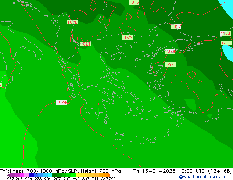The height and width of the screenshot is (180, 233).
Task: Click the forecast time 'Th 15-01-2026 12:00 UTC (12+168)'
Action: click(183, 171)
